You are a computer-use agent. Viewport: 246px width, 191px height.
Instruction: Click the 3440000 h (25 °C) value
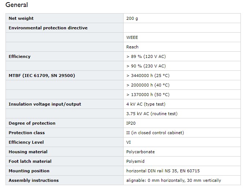(148, 76)
